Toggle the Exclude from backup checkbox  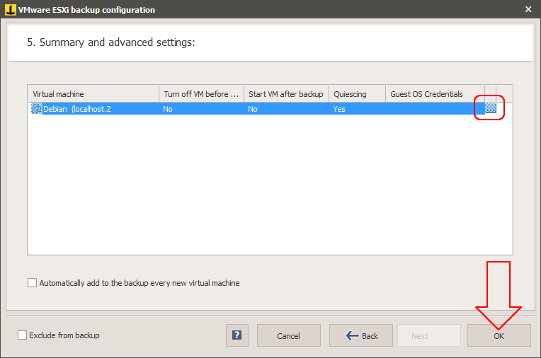click(x=22, y=335)
